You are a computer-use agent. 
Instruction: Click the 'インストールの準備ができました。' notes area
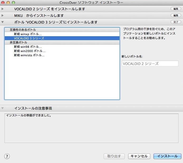[91, 128]
